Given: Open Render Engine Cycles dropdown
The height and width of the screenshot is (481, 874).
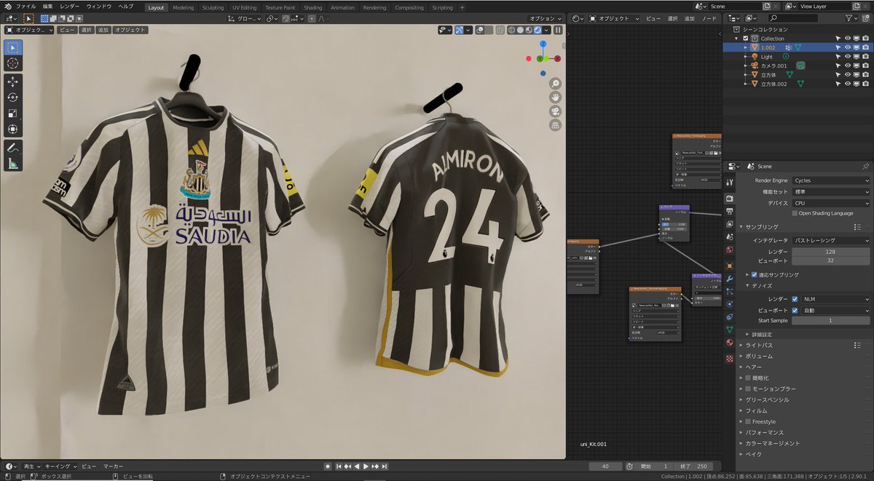Looking at the screenshot, I should click(x=831, y=180).
